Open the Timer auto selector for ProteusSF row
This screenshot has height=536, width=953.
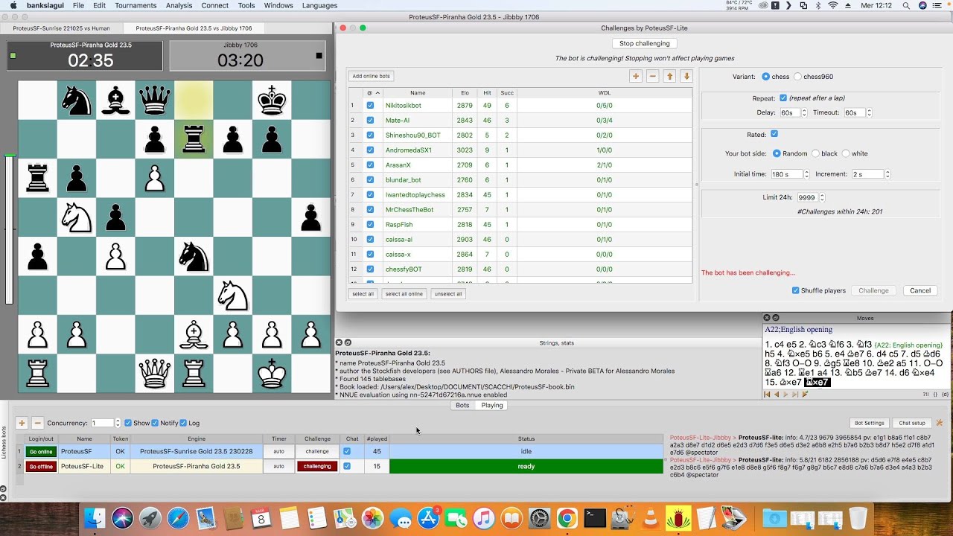click(x=278, y=451)
